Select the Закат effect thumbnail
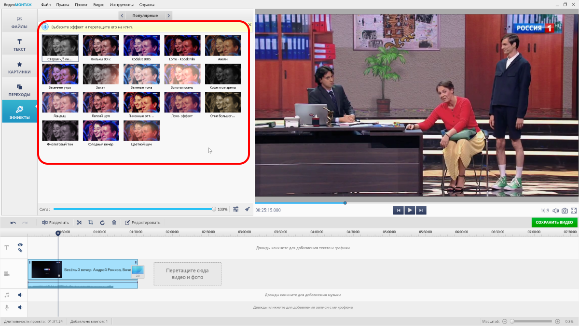The height and width of the screenshot is (326, 579). click(101, 76)
